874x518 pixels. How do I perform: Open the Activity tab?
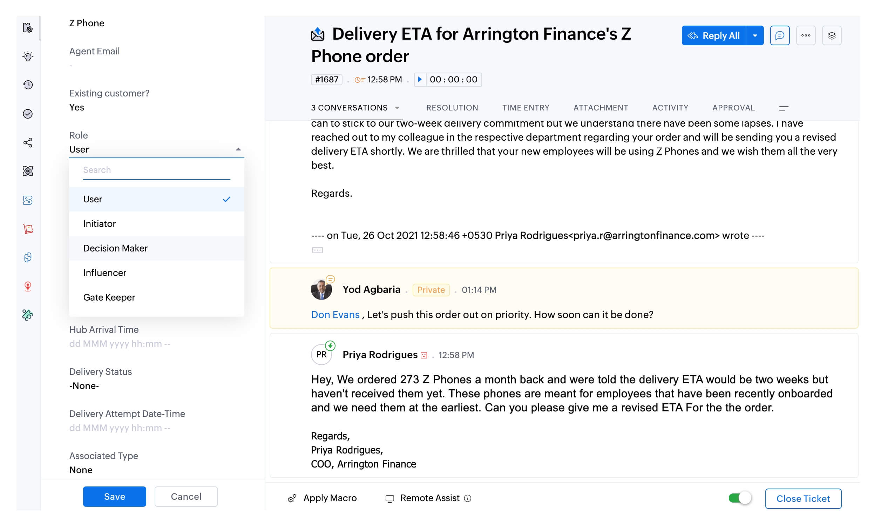click(670, 108)
